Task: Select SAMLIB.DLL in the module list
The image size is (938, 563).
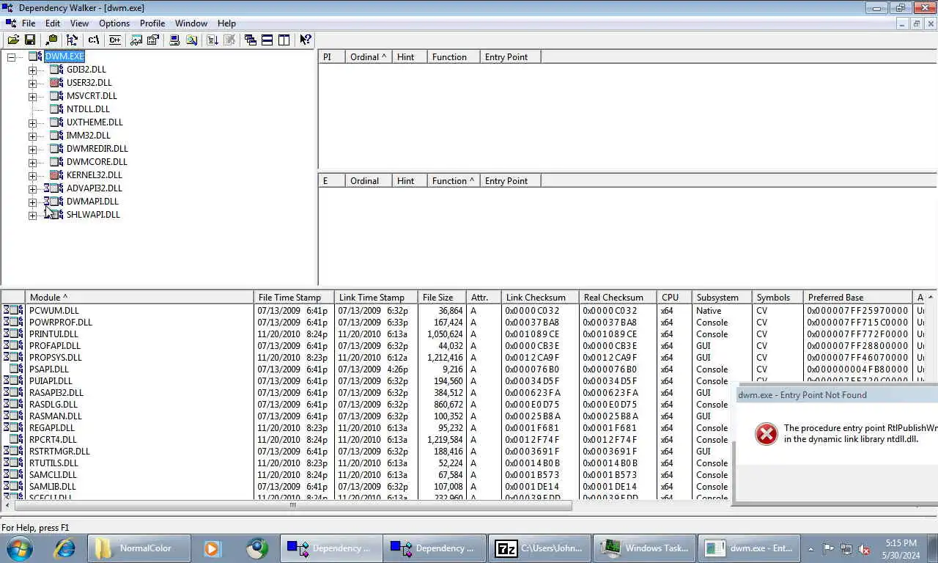Action: pos(52,486)
